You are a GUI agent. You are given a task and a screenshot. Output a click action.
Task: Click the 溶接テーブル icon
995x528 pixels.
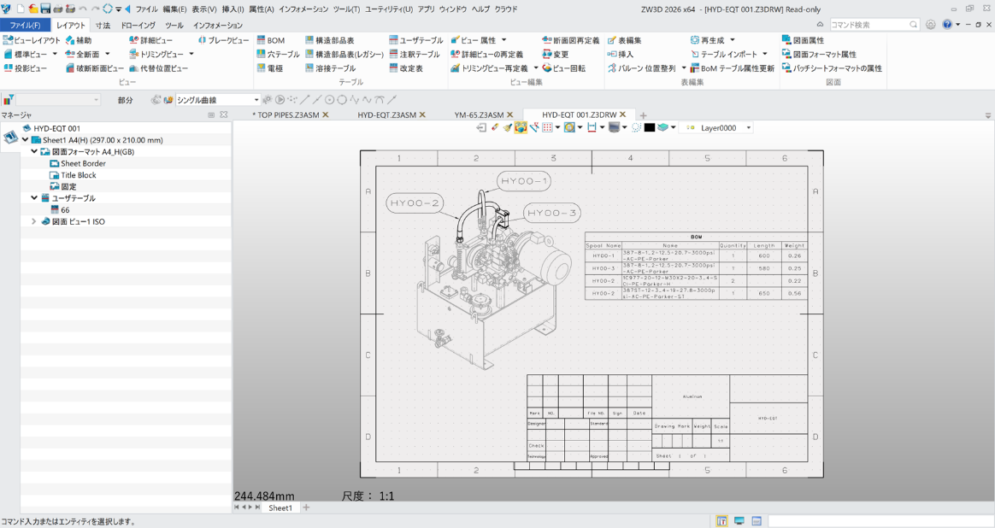332,68
